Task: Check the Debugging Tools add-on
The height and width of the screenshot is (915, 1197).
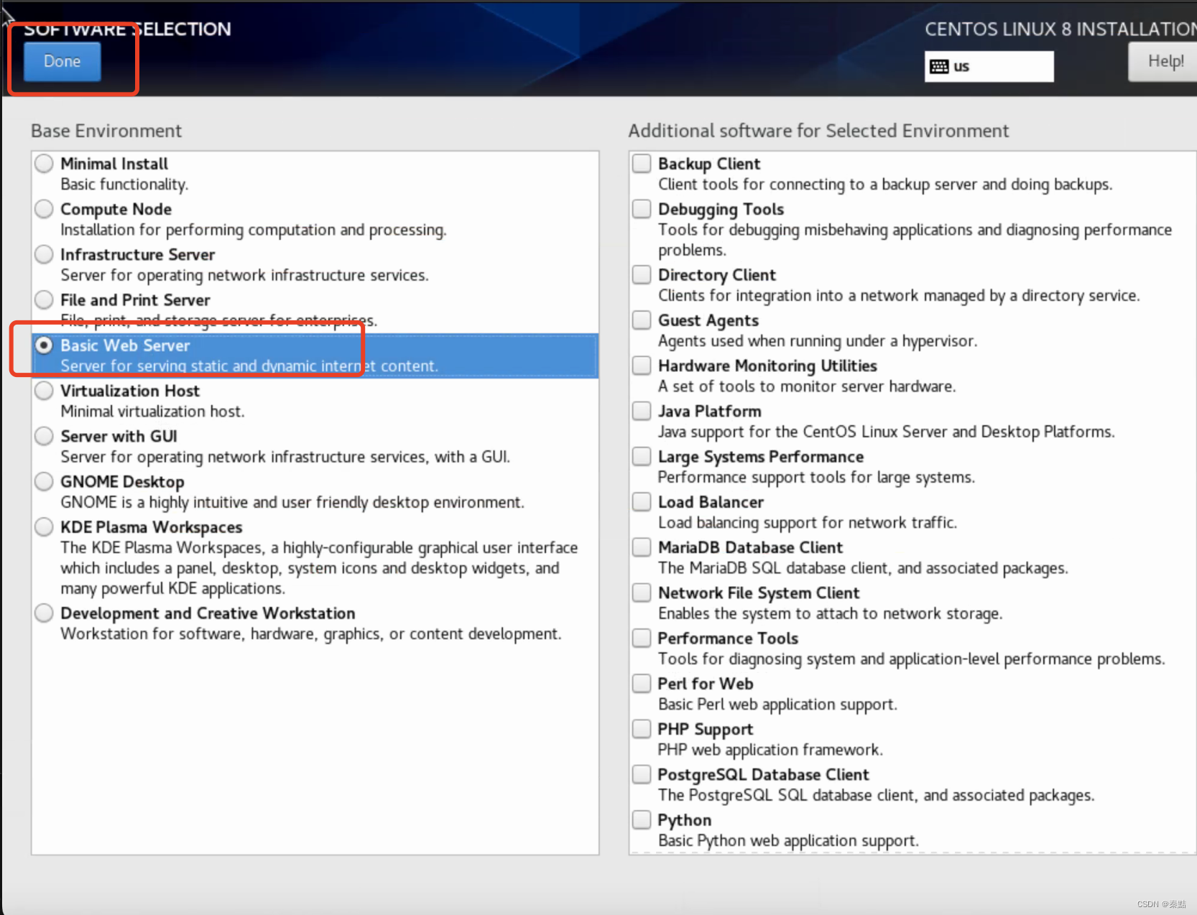Action: tap(642, 209)
